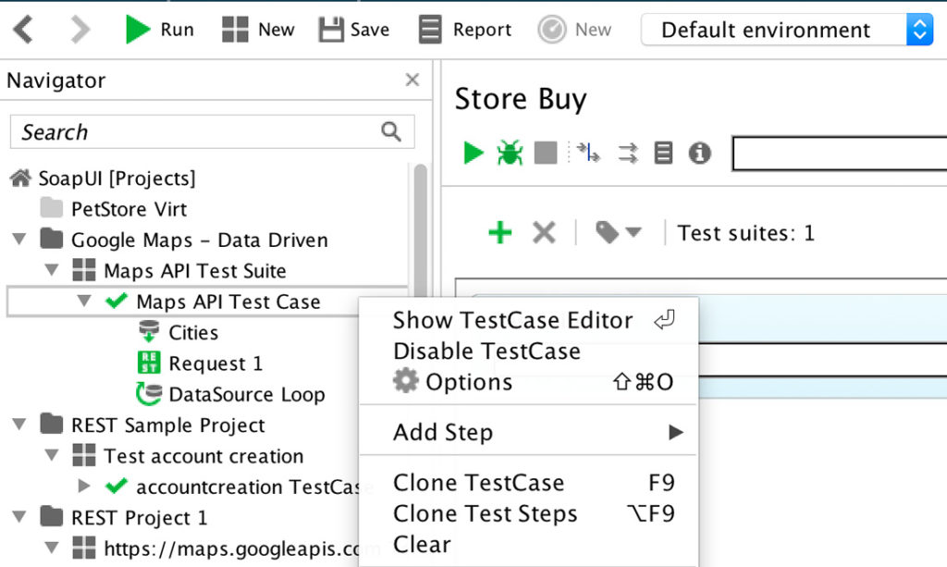Click the gray stop square icon
Viewport: 947px width, 567px height.
click(x=546, y=153)
